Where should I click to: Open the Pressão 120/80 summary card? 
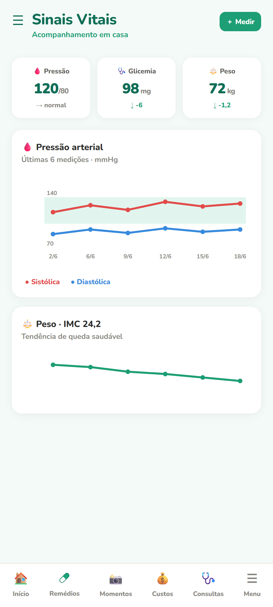[x=51, y=88]
